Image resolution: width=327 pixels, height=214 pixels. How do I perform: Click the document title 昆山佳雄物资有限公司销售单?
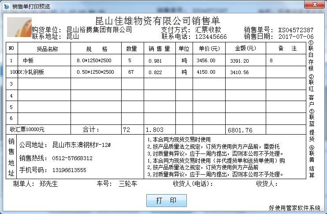157,20
